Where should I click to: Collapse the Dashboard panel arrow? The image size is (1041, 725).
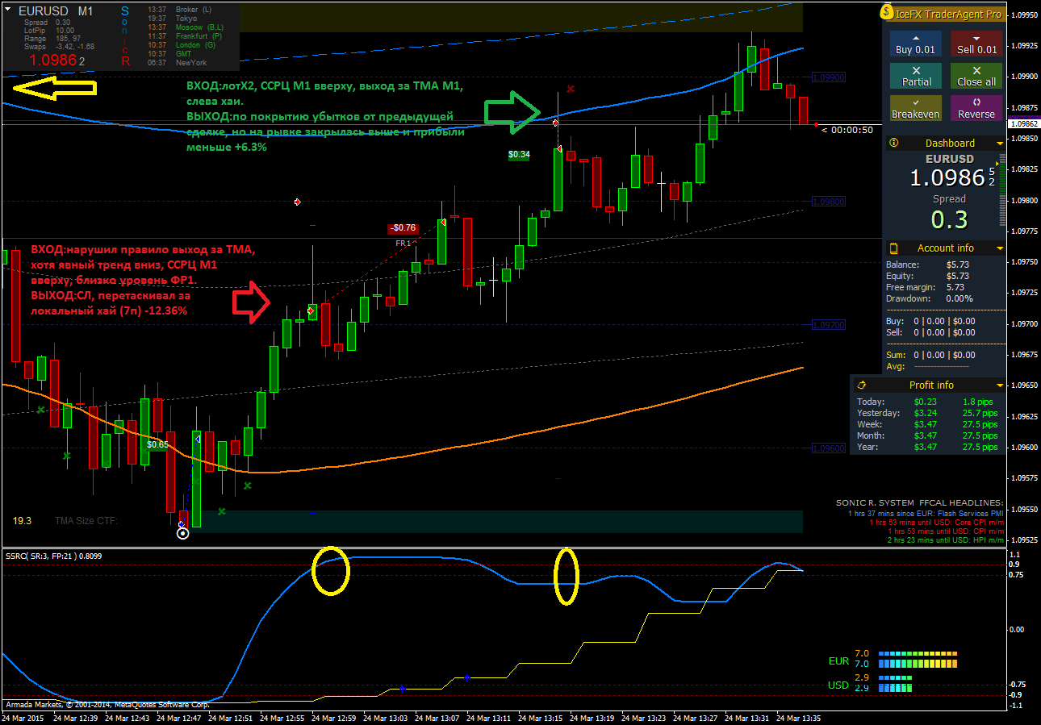[1000, 144]
